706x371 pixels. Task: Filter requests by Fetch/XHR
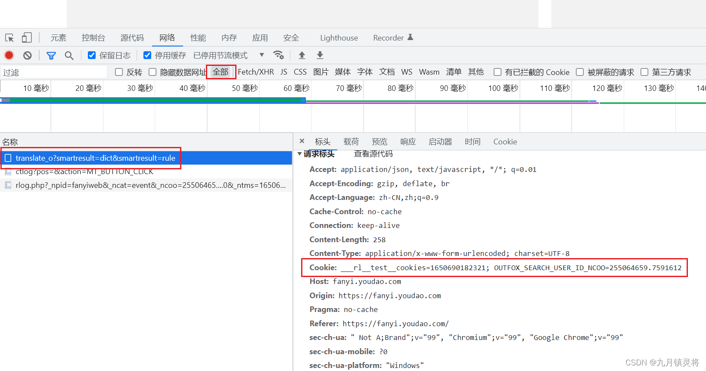coord(256,72)
